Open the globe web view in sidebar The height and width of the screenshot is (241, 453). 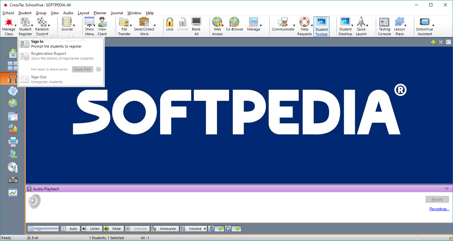[x=13, y=104]
